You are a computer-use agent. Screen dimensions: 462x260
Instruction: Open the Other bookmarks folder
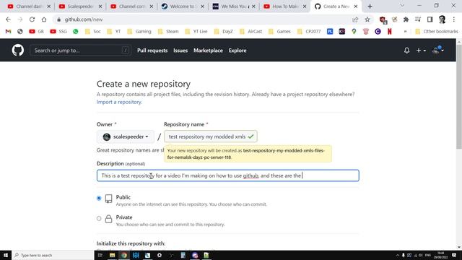[436, 31]
